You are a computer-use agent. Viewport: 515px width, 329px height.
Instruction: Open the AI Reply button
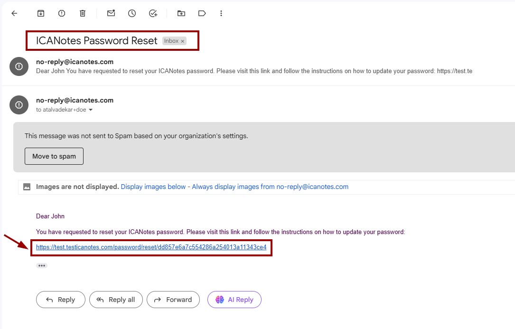234,300
